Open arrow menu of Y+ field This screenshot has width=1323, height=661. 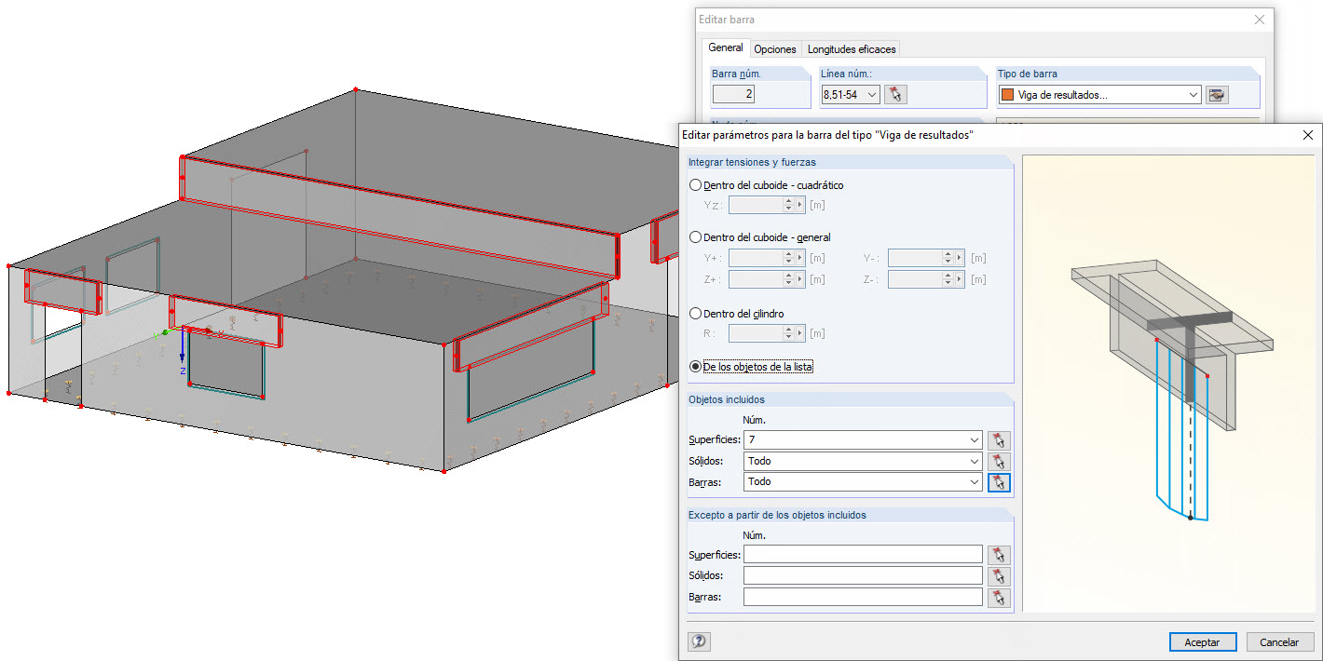[799, 258]
